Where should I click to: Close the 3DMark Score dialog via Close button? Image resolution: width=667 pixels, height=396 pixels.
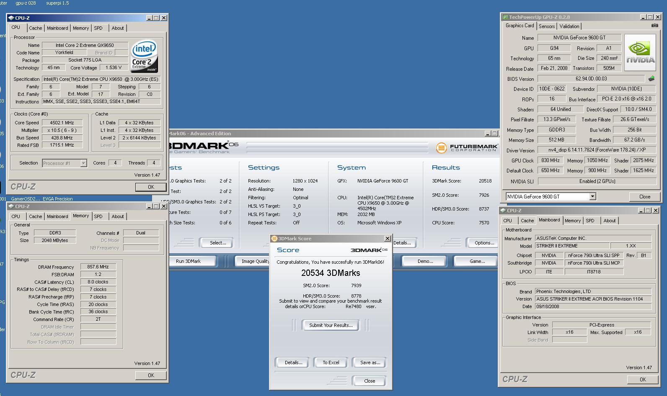click(370, 381)
